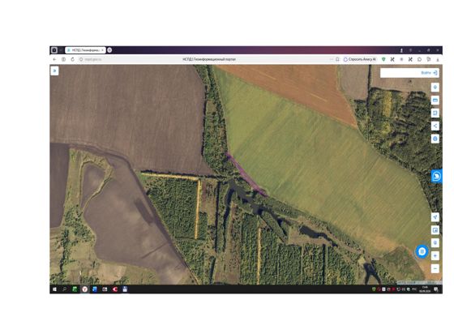
Task: Open a new browser tab
Action: (109, 50)
